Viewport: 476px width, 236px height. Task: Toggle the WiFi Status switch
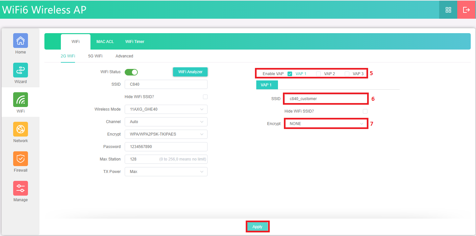pos(131,72)
